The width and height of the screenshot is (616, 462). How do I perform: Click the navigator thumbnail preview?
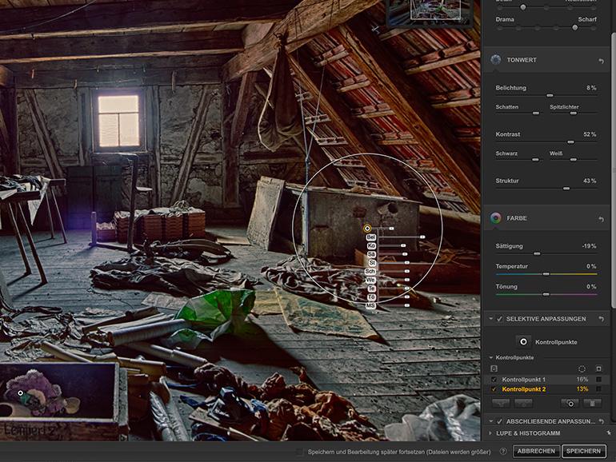tap(430, 13)
